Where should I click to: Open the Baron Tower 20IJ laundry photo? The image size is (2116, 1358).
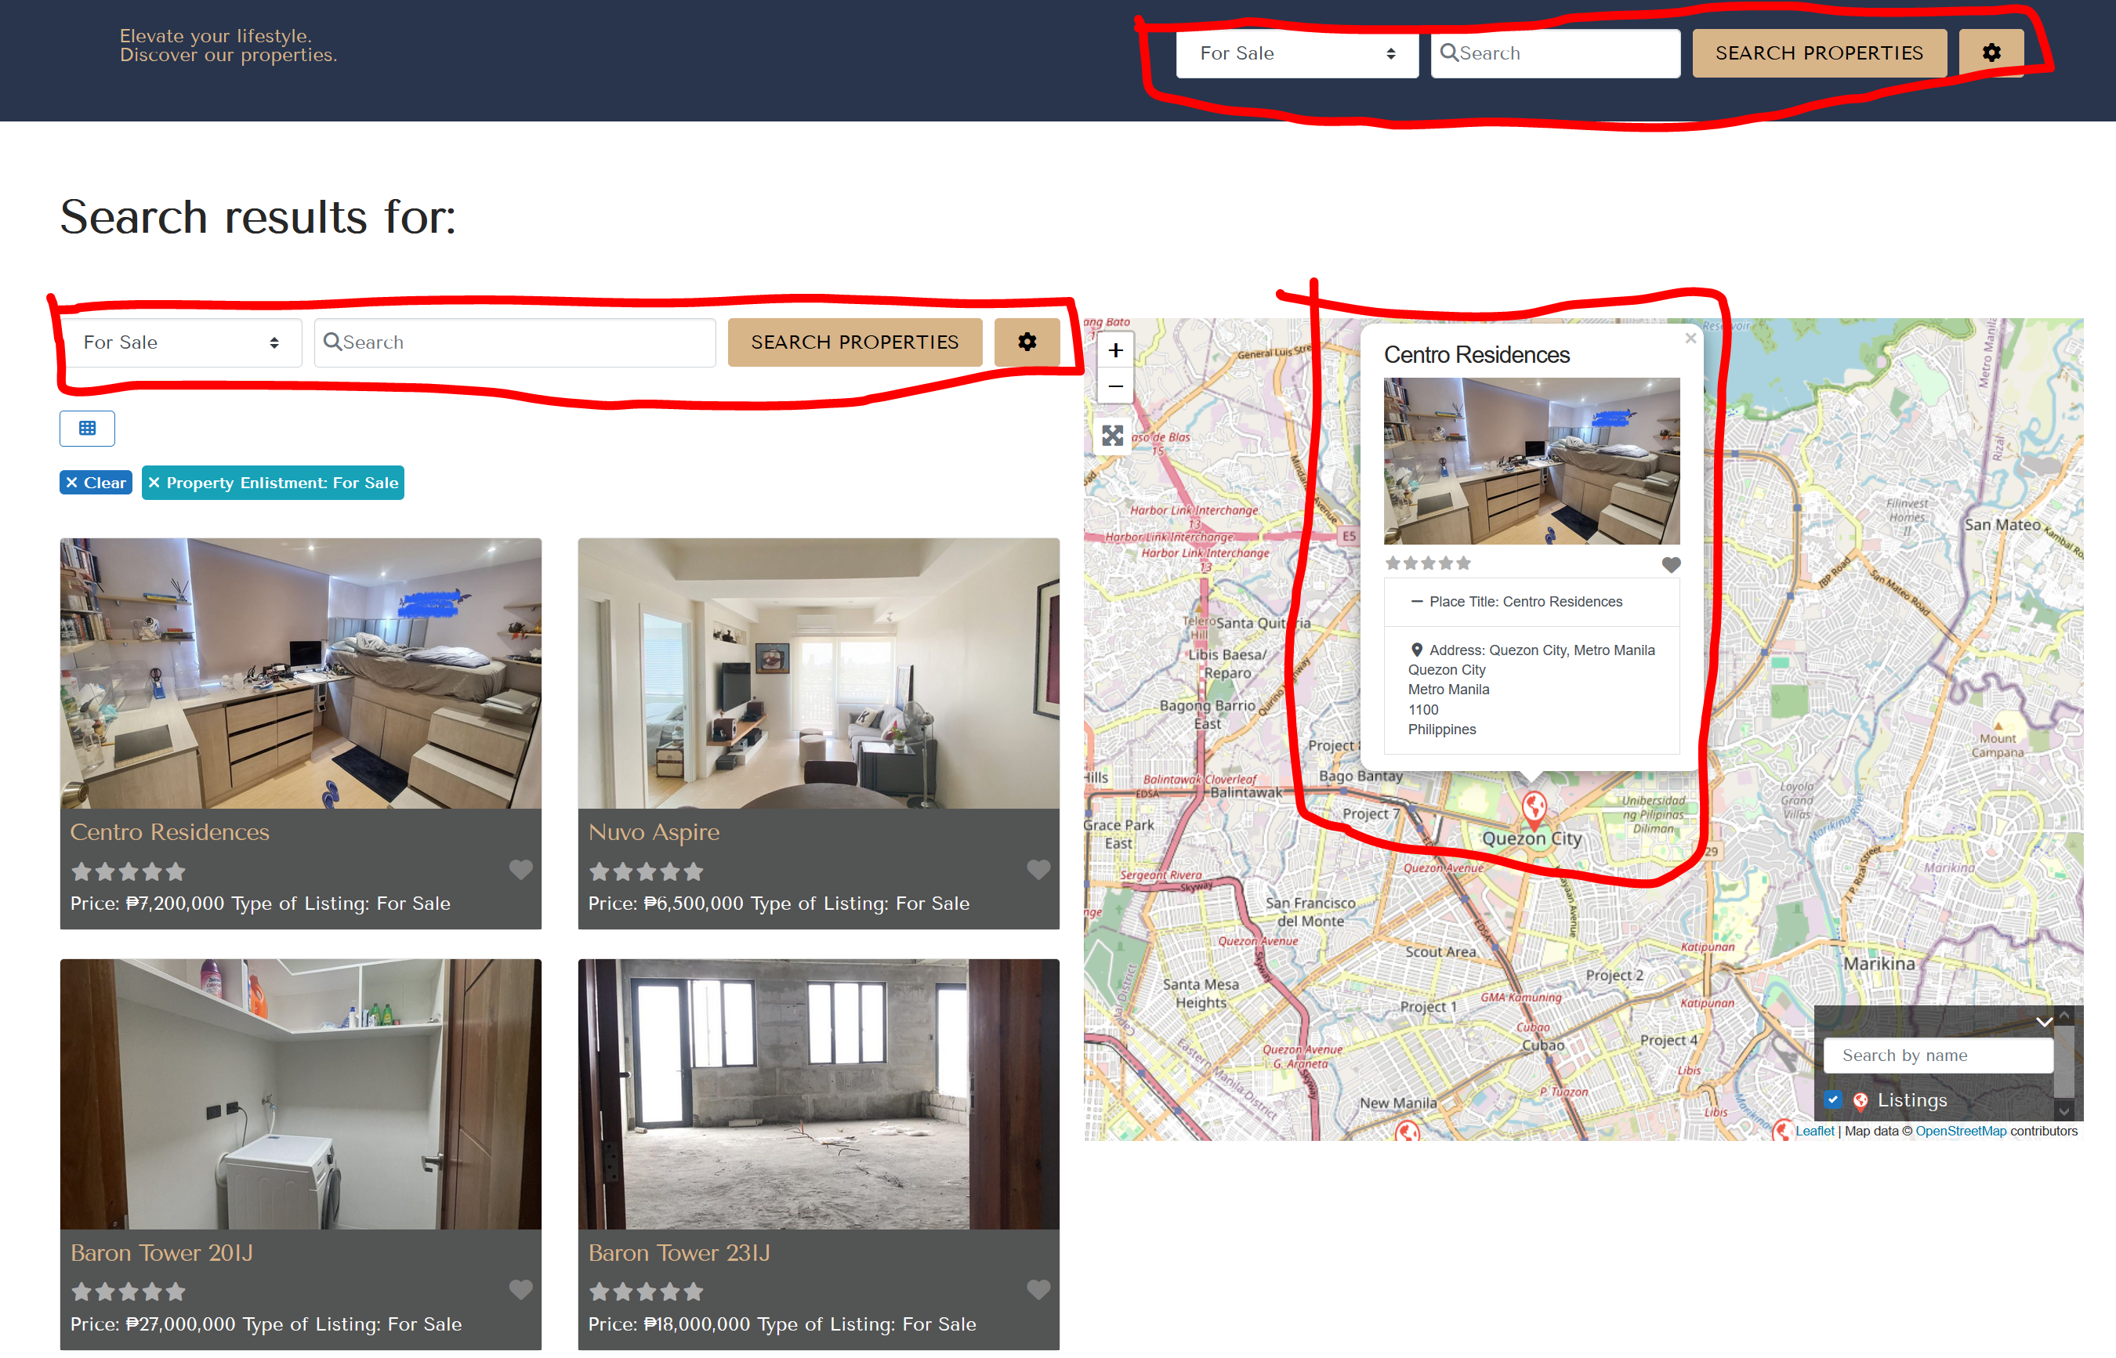coord(301,1095)
